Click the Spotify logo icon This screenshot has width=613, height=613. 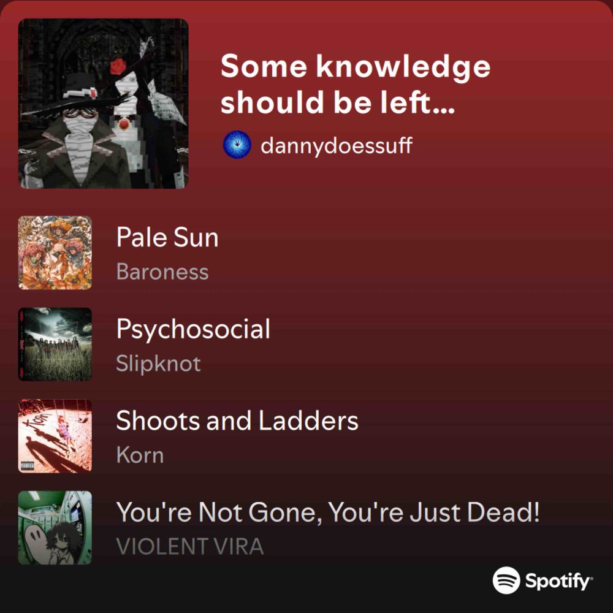point(506,580)
